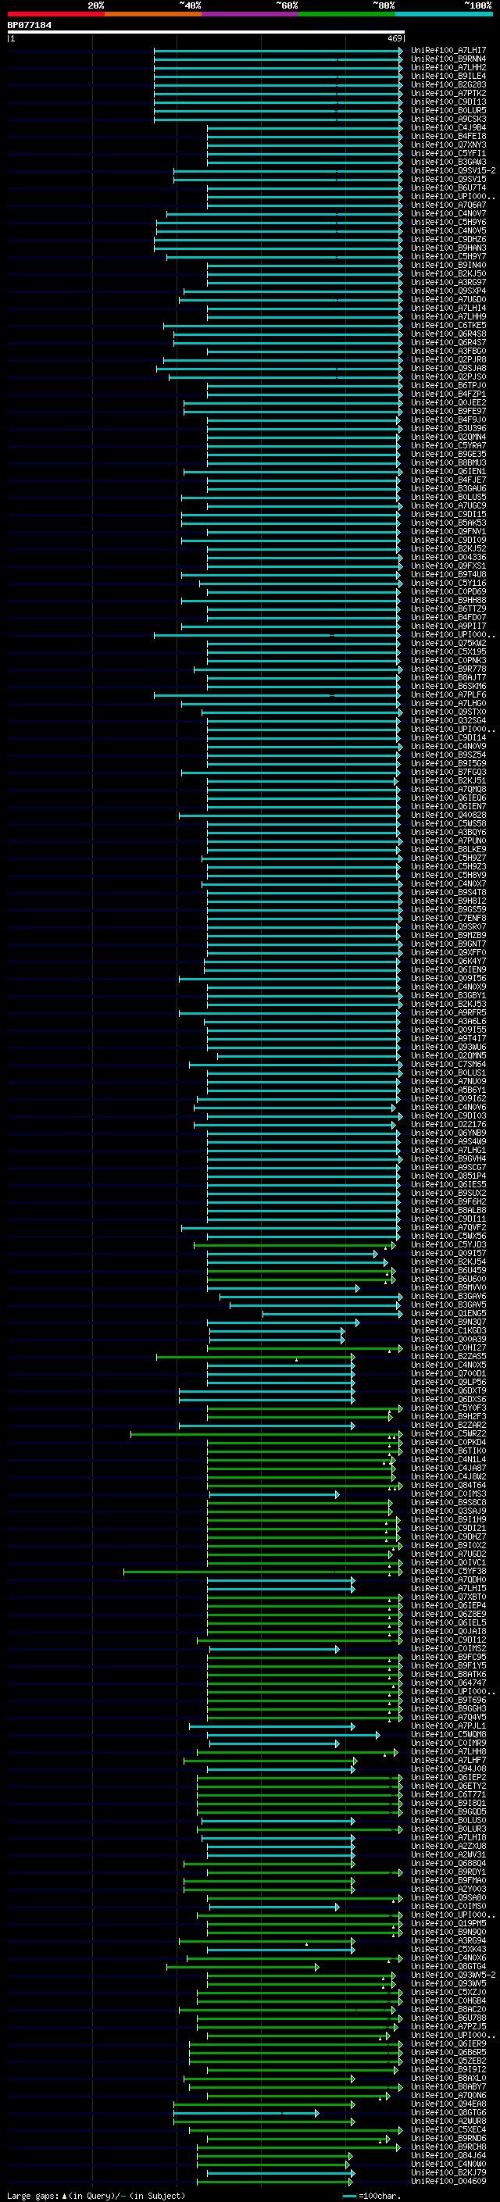Viewport: 500px width, 2202px height.
Task: Click hit label UniRef100_A3RG94
Action: 448,1941
